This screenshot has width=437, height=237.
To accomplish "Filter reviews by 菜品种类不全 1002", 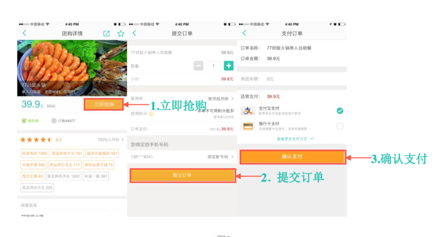I will [x=63, y=176].
